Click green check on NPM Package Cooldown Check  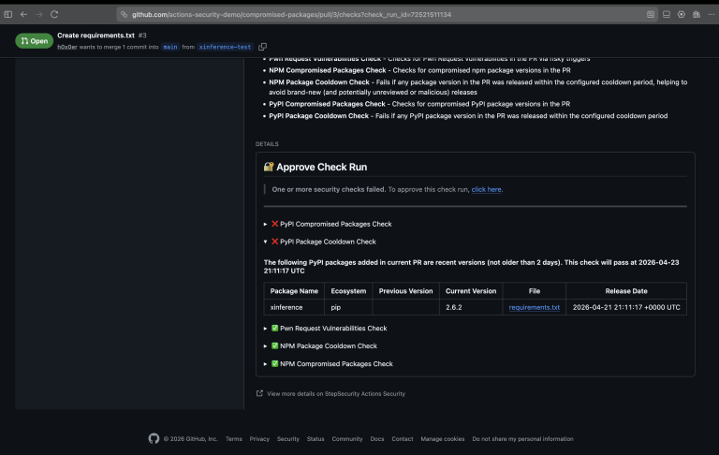[x=274, y=345]
